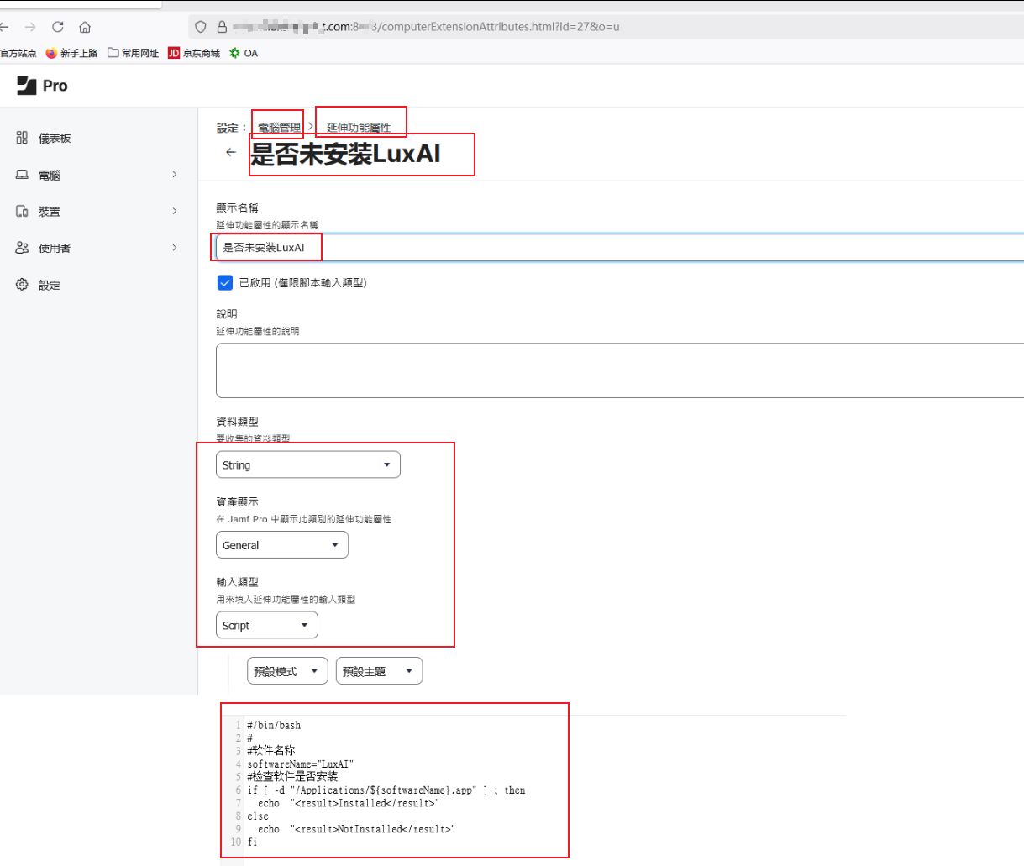Open the 使用者 users icon in sidebar

22,248
